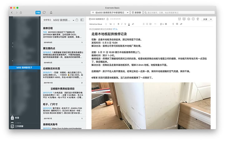Open 工作群聊 work chat in sidebar
Image resolution: width=225 pixels, height=141 pixels.
[17, 126]
